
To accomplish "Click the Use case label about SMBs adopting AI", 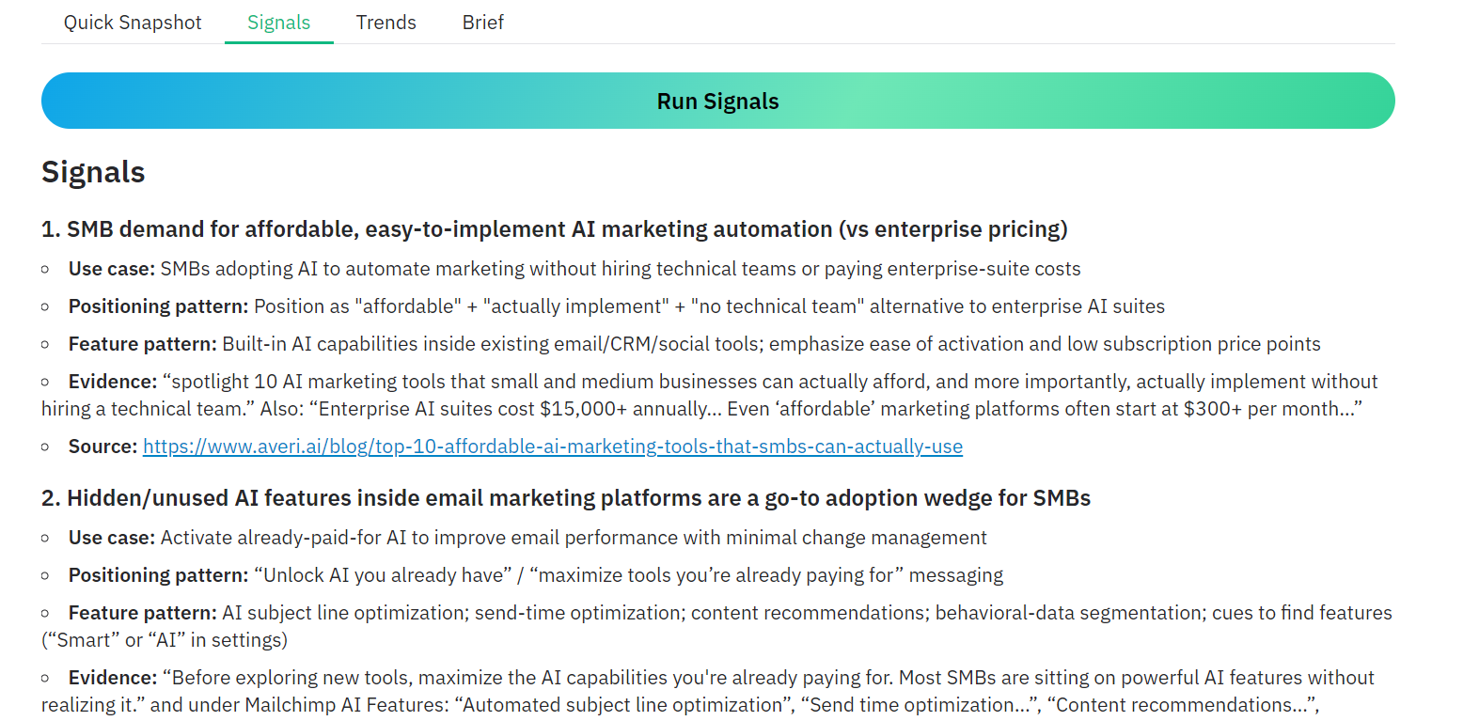I will [111, 269].
